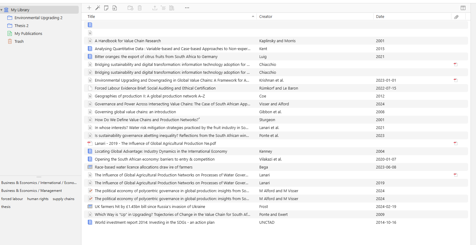Screen dimensions: 476x245
Task: Open the Thesis 2 collection
Action: (22, 26)
